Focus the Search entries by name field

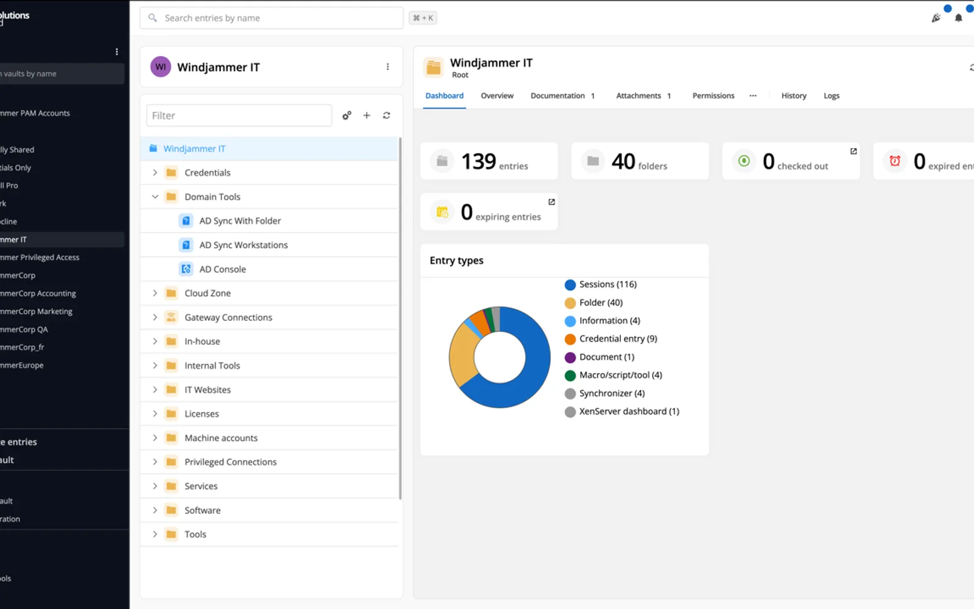[x=272, y=18]
